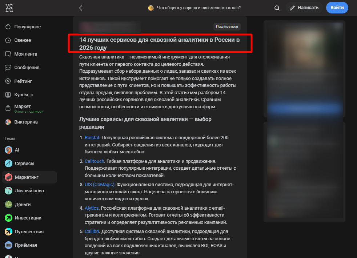Click the external link arrow beside Курсы
The image size is (357, 258).
pyautogui.click(x=31, y=95)
